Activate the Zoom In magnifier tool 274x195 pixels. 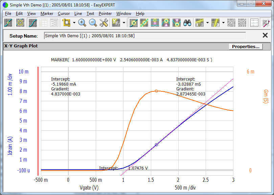82,23
